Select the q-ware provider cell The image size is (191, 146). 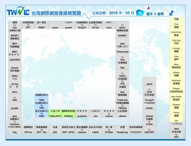click(x=69, y=25)
